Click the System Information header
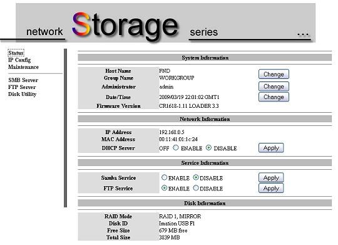This screenshot has height=245, width=338. 205,58
